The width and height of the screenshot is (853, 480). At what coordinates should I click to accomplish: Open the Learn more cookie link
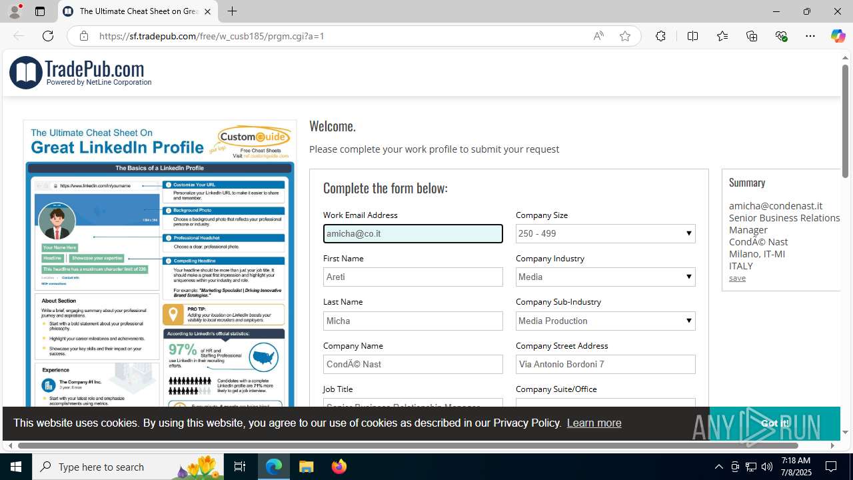coord(594,423)
